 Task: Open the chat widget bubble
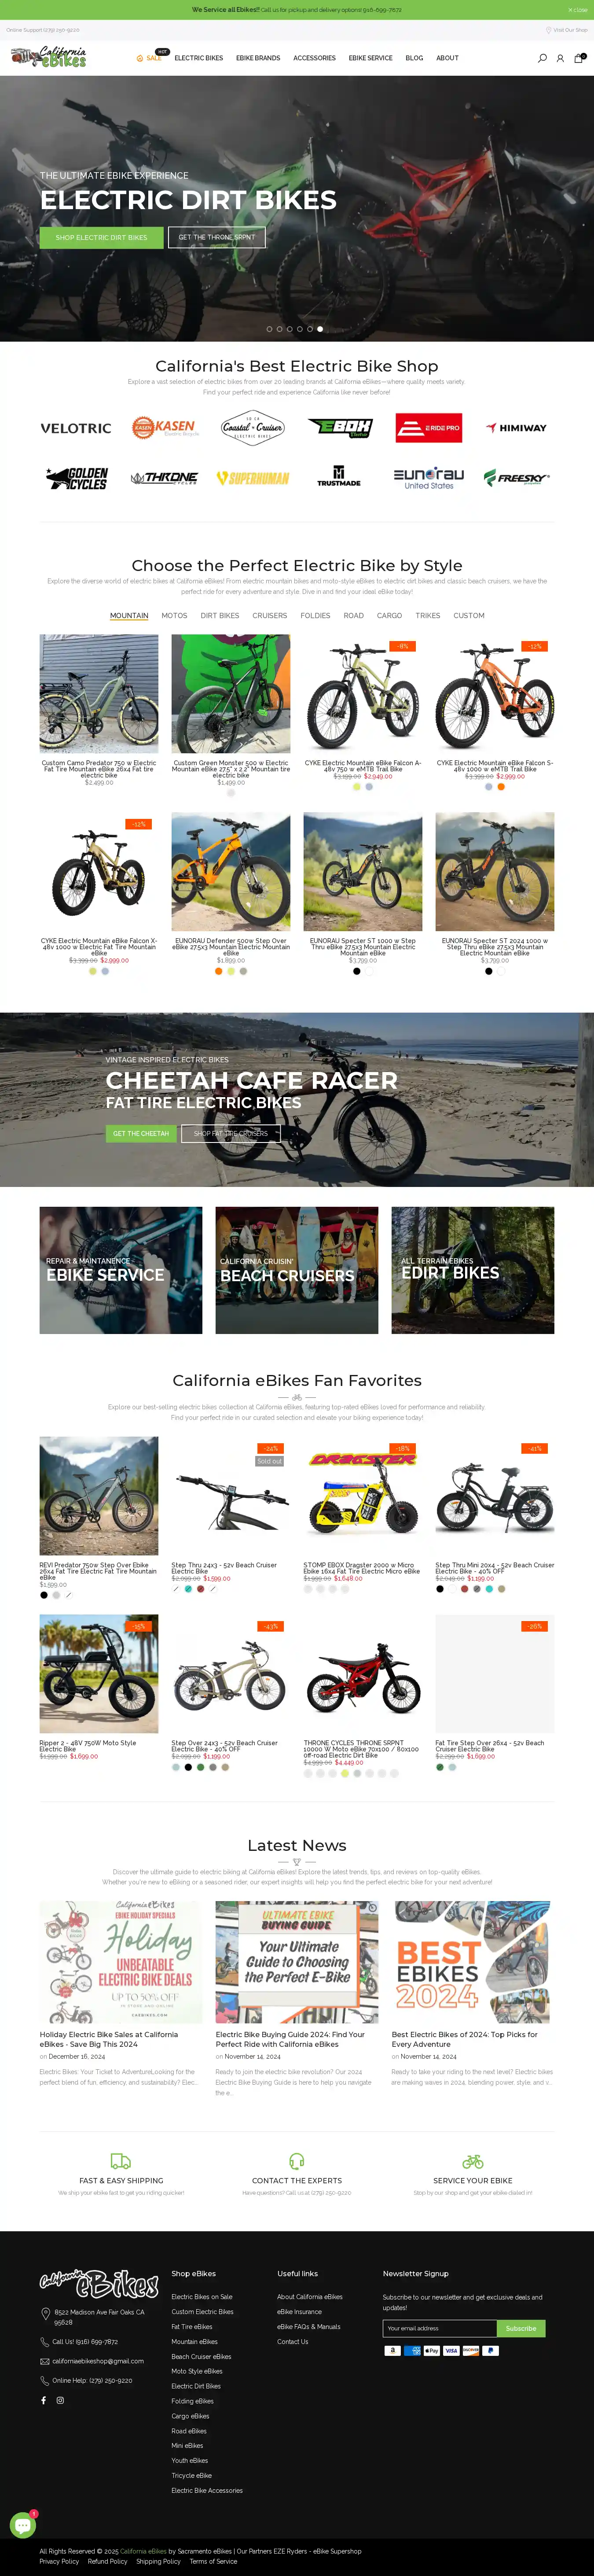click(x=22, y=2525)
